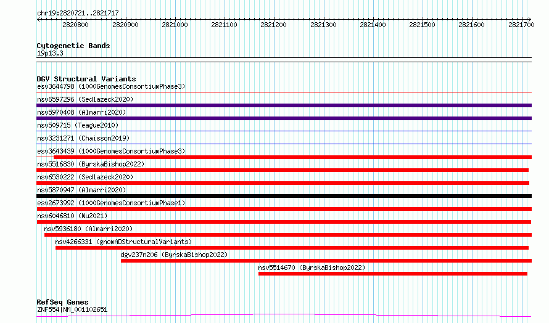Click ruler position 2821500
This screenshot has width=549, height=323.
423,25
